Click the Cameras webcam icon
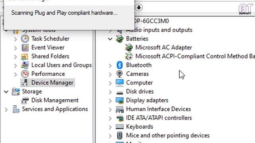This screenshot has height=143, width=255. pyautogui.click(x=120, y=74)
